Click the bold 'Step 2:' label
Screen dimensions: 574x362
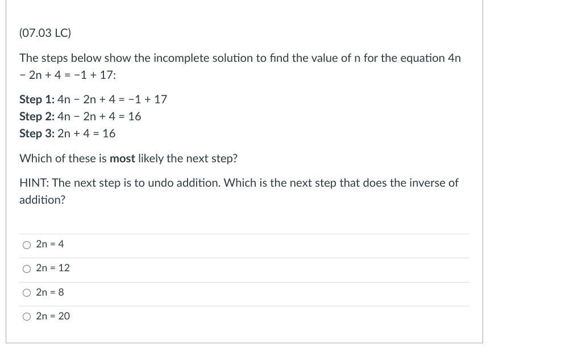(x=37, y=117)
